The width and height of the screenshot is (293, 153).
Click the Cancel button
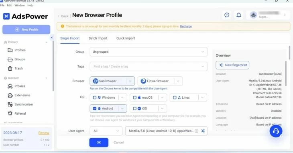[118, 143]
